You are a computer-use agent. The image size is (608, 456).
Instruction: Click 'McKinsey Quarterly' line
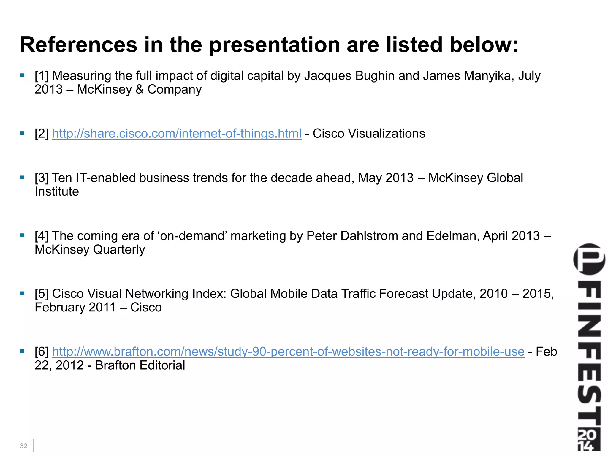tap(90, 250)
